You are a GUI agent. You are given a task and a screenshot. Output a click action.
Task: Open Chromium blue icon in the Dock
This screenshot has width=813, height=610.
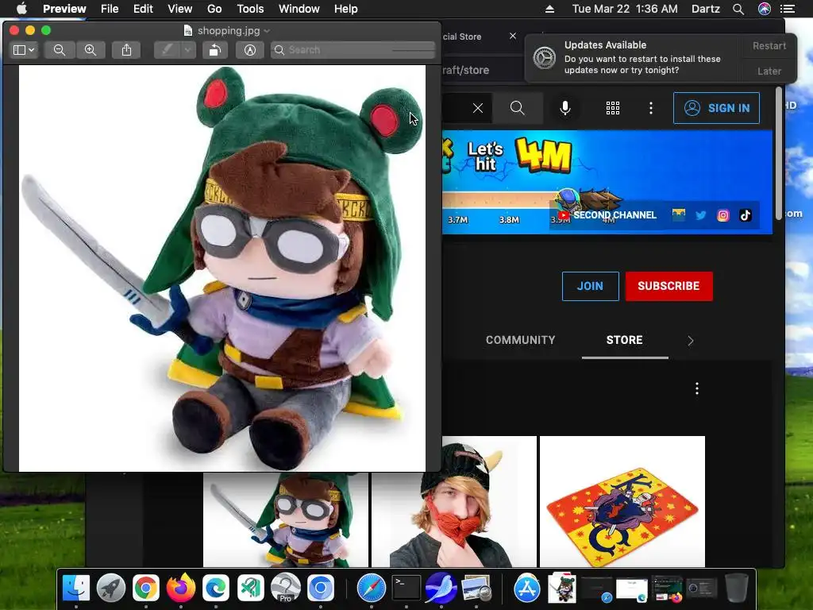pyautogui.click(x=321, y=589)
